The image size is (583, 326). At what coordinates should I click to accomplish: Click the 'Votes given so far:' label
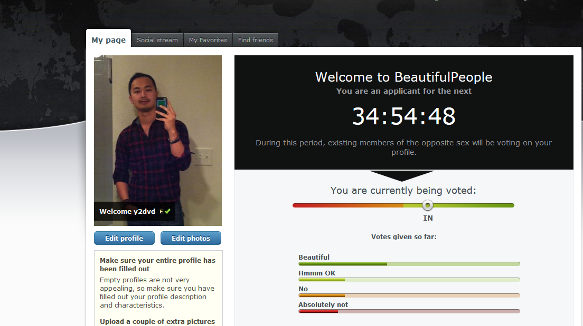click(404, 236)
